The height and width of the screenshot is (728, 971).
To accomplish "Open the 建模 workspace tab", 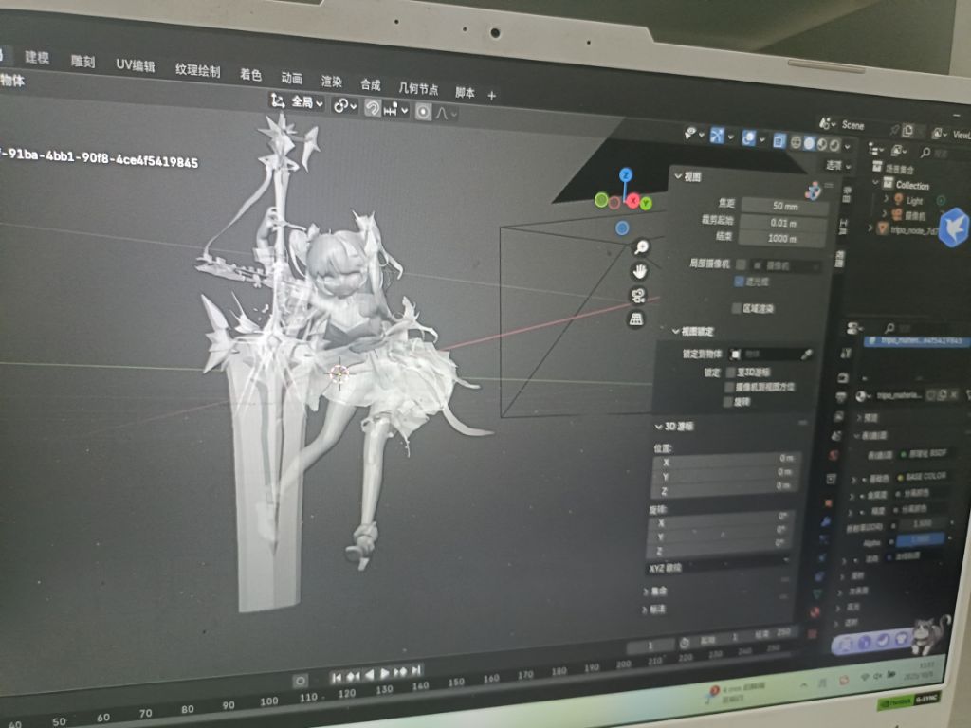I will click(x=37, y=57).
